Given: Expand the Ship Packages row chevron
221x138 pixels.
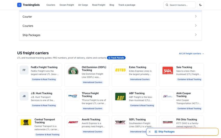Looking at the screenshot, I should 196,35.
